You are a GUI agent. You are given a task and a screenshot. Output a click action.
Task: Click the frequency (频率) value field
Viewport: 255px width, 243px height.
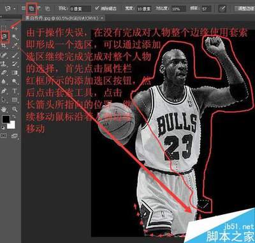[x=206, y=9]
